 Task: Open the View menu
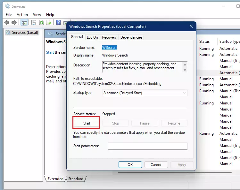pos(37,15)
